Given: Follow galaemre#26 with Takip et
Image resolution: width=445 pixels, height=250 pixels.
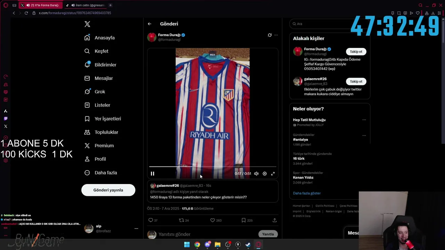Looking at the screenshot, I should click(x=356, y=81).
